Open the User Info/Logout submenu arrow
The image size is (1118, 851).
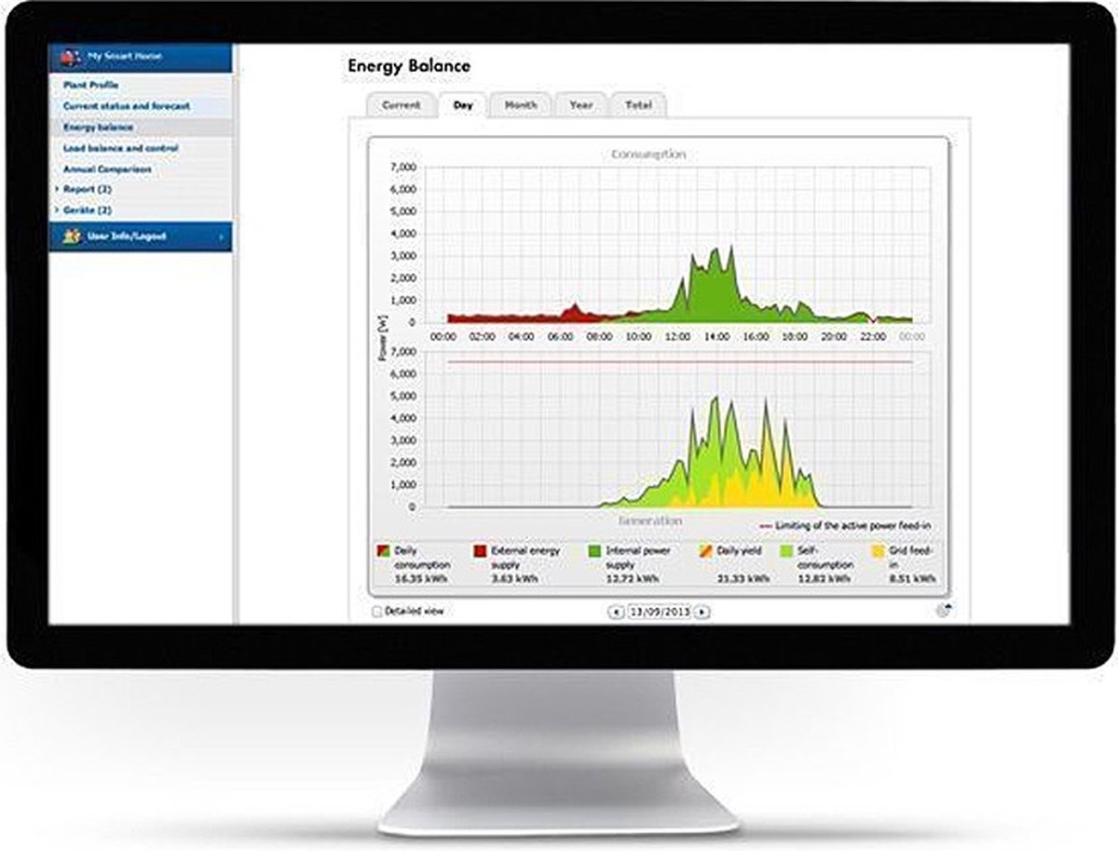click(222, 236)
